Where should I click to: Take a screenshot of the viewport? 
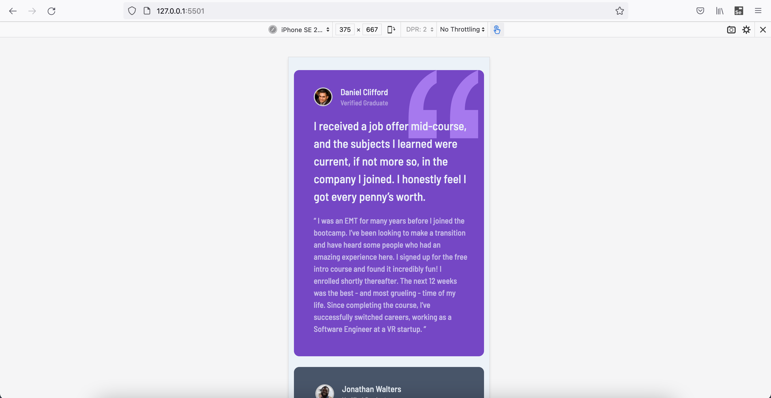(731, 30)
